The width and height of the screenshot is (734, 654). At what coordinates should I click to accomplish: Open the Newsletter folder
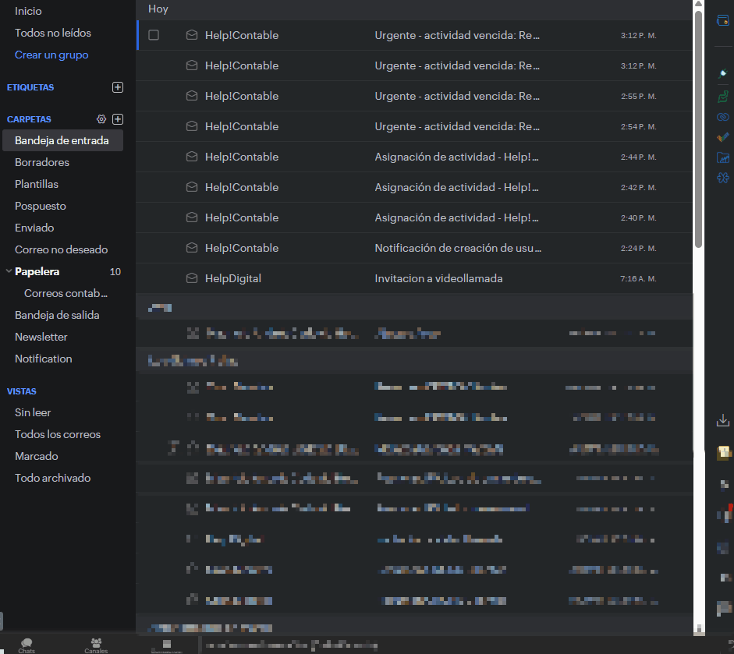41,337
